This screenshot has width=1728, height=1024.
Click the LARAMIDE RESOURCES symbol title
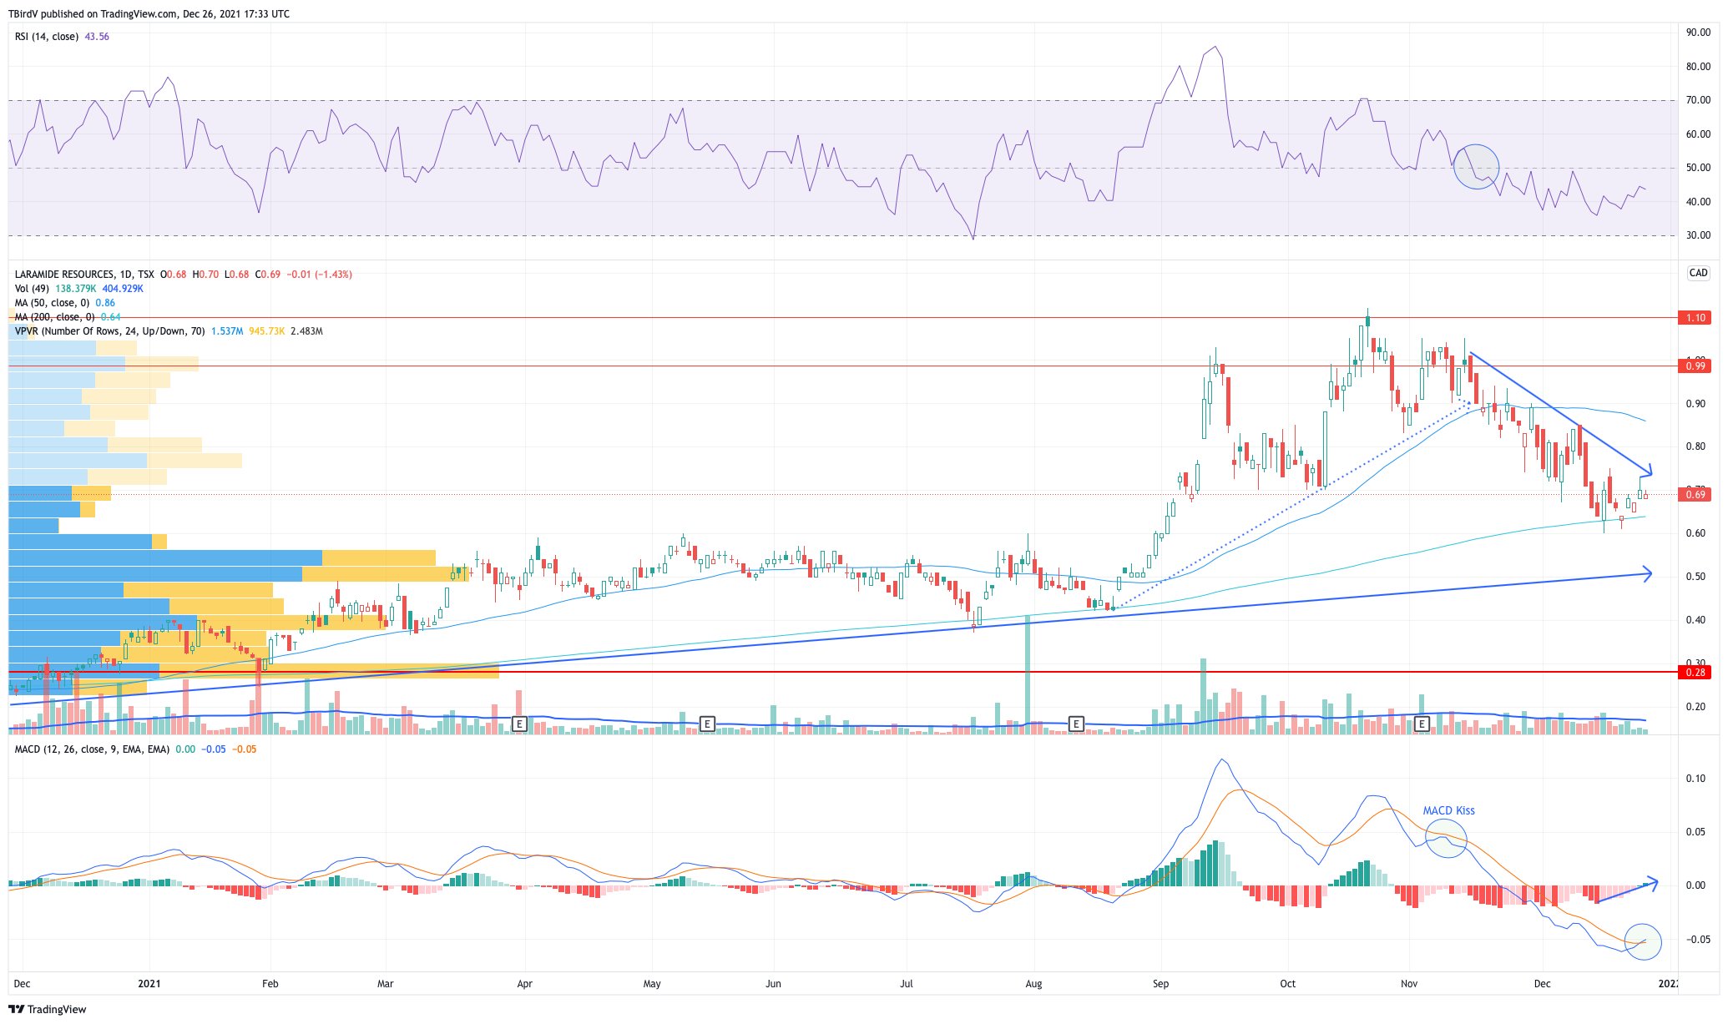(x=64, y=274)
